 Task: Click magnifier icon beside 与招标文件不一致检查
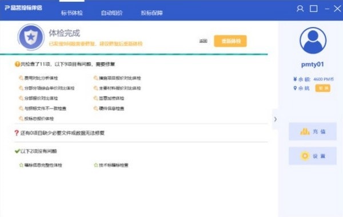pos(21,108)
